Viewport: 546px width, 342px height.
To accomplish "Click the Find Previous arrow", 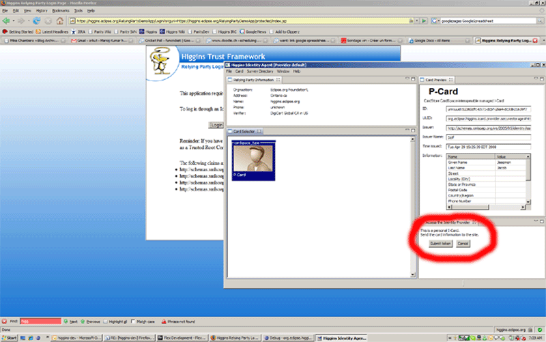I will [90, 322].
